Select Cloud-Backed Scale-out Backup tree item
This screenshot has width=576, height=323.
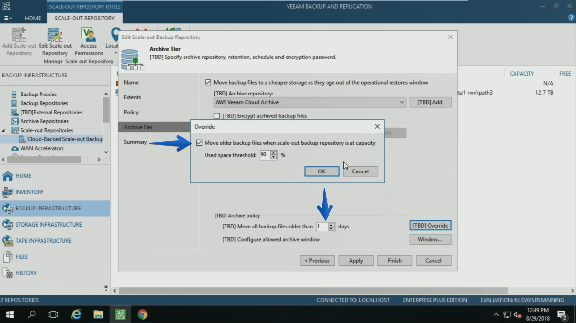(x=65, y=139)
